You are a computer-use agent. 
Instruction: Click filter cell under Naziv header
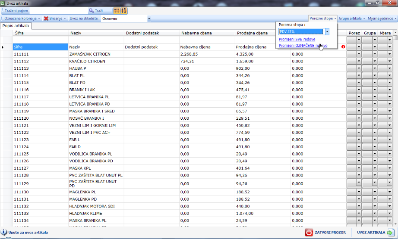[96, 40]
